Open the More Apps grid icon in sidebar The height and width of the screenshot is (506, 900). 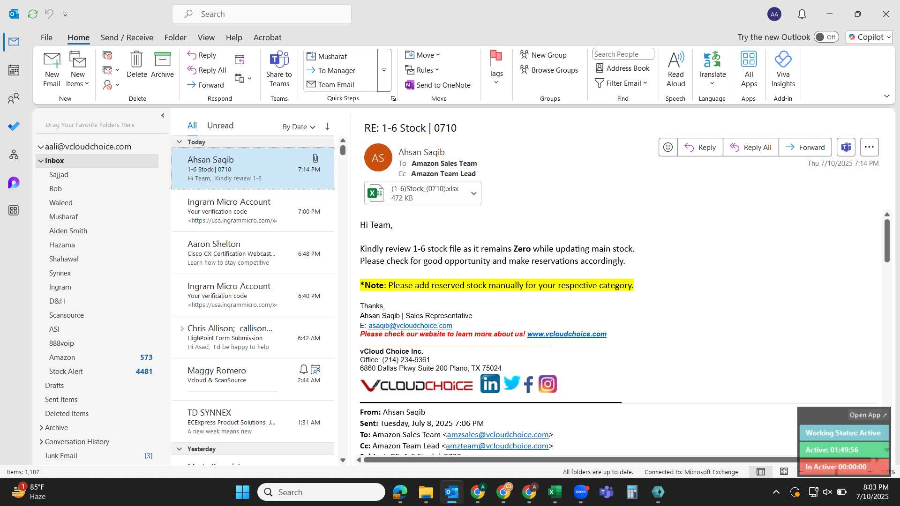(x=14, y=210)
